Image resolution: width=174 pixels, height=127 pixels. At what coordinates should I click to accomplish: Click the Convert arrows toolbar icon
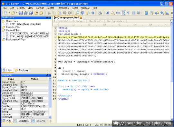click(x=157, y=13)
